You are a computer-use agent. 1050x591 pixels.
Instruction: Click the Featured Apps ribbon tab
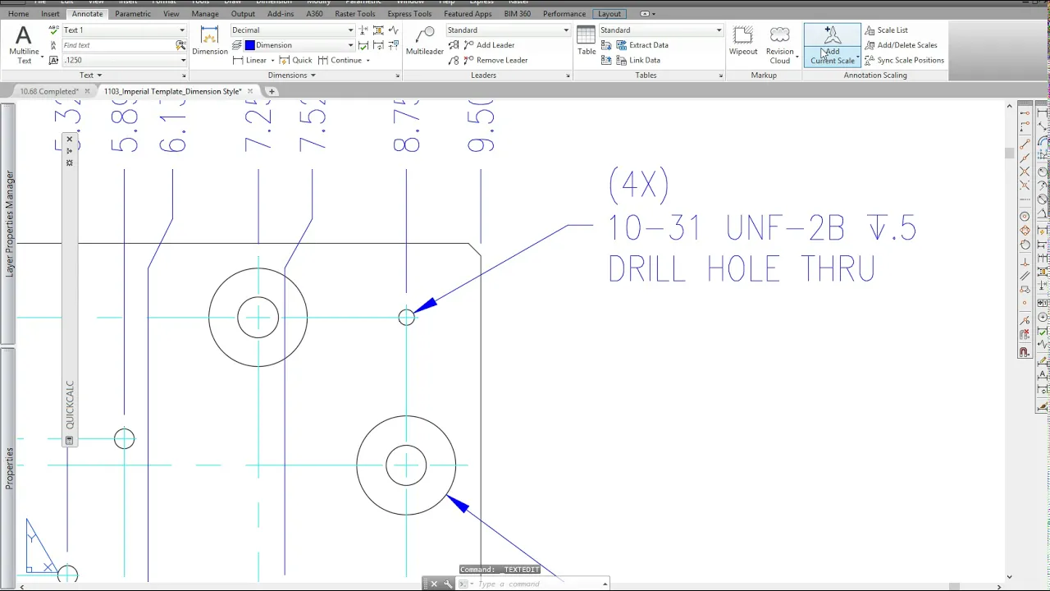(x=468, y=14)
